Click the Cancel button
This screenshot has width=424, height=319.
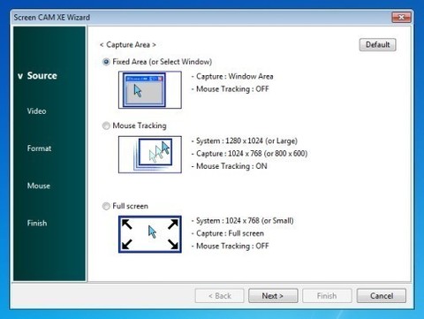click(382, 295)
